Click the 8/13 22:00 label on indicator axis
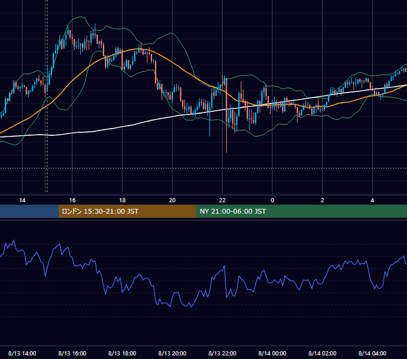This screenshot has width=407, height=359. (x=222, y=353)
